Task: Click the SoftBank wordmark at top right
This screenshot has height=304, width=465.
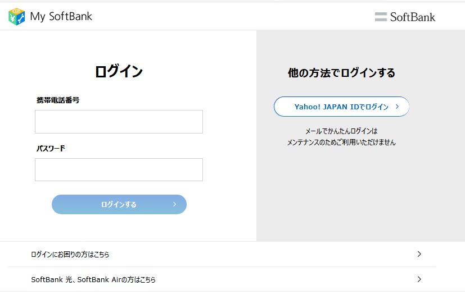Action: tap(413, 17)
